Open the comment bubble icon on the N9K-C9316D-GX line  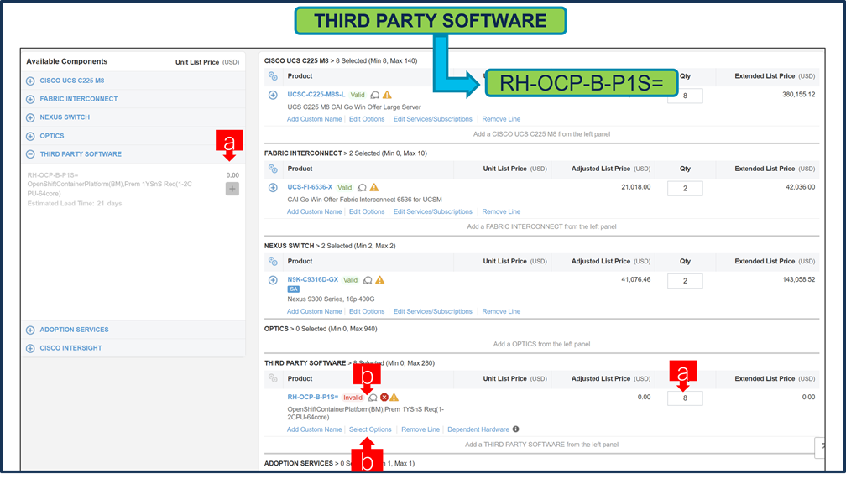pyautogui.click(x=367, y=280)
